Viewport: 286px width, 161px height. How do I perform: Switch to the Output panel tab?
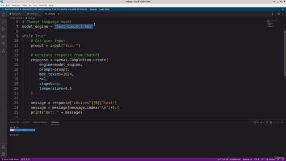point(26,122)
